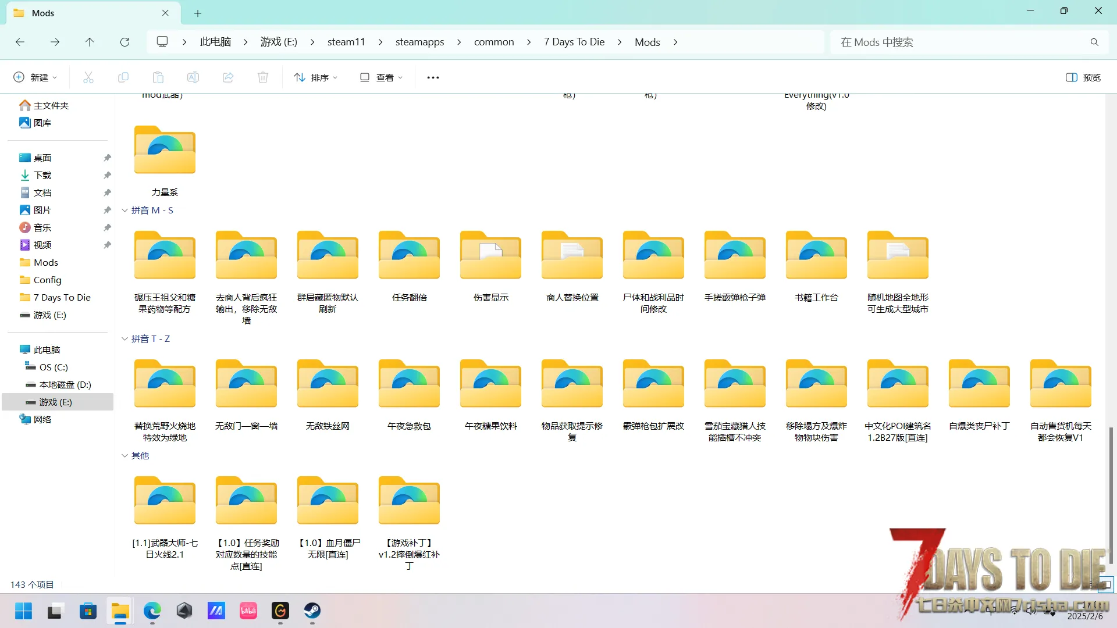Select the 任务翻倍 folder
This screenshot has height=628, width=1117.
[409, 266]
